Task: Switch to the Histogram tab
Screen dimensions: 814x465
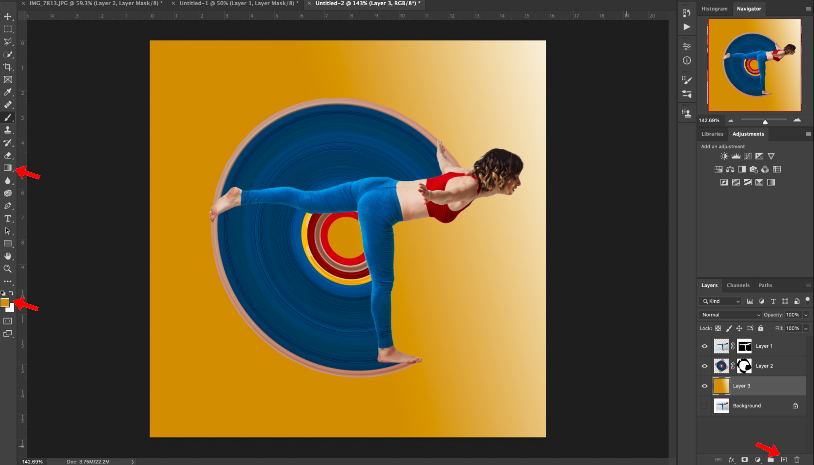Action: pyautogui.click(x=714, y=9)
